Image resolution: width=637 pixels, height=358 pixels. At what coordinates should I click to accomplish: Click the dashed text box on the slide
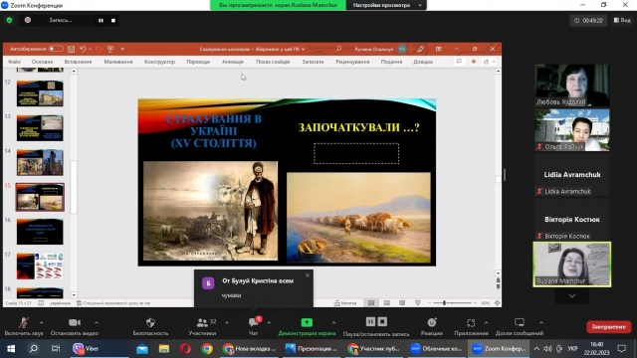point(356,153)
